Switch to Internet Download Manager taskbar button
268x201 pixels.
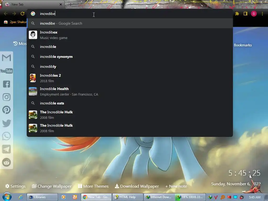coord(159,197)
